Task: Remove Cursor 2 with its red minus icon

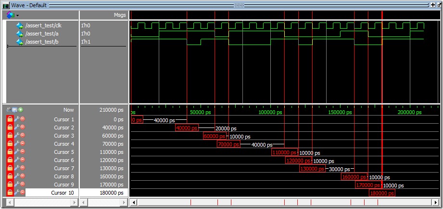Action: click(x=23, y=128)
